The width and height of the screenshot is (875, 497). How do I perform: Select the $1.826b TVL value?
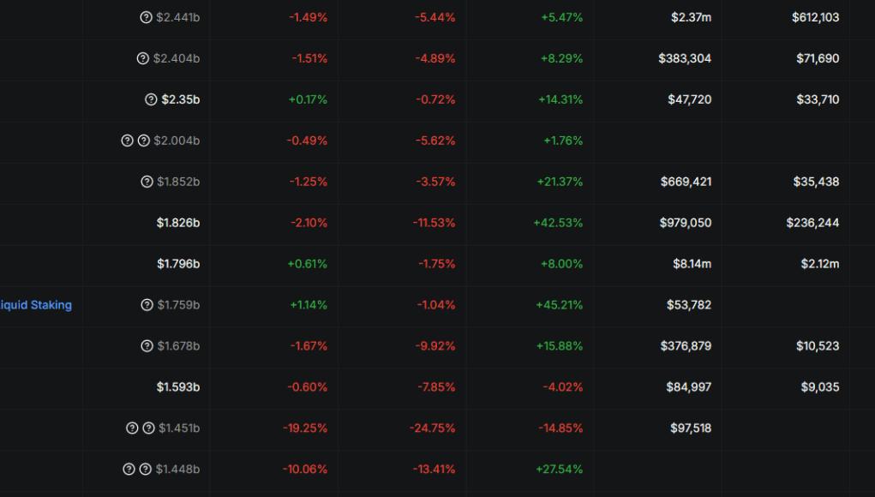(178, 223)
